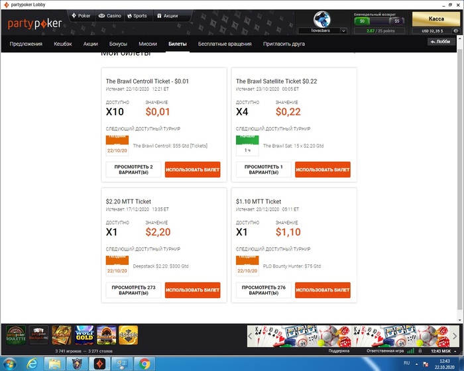This screenshot has height=371, width=464.
Task: Launch the game icon next to Asgard
Action: point(107,335)
